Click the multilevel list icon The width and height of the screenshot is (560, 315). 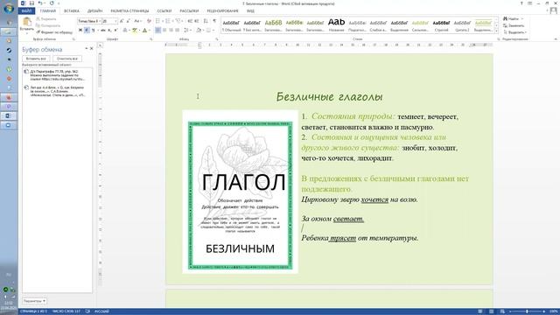pos(178,21)
